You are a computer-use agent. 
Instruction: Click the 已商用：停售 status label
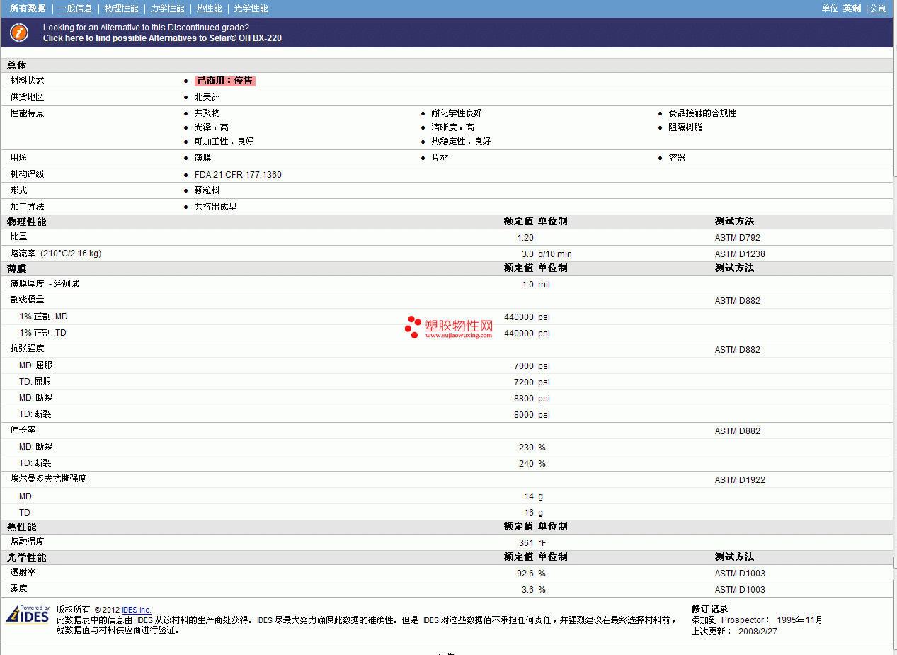pyautogui.click(x=225, y=81)
